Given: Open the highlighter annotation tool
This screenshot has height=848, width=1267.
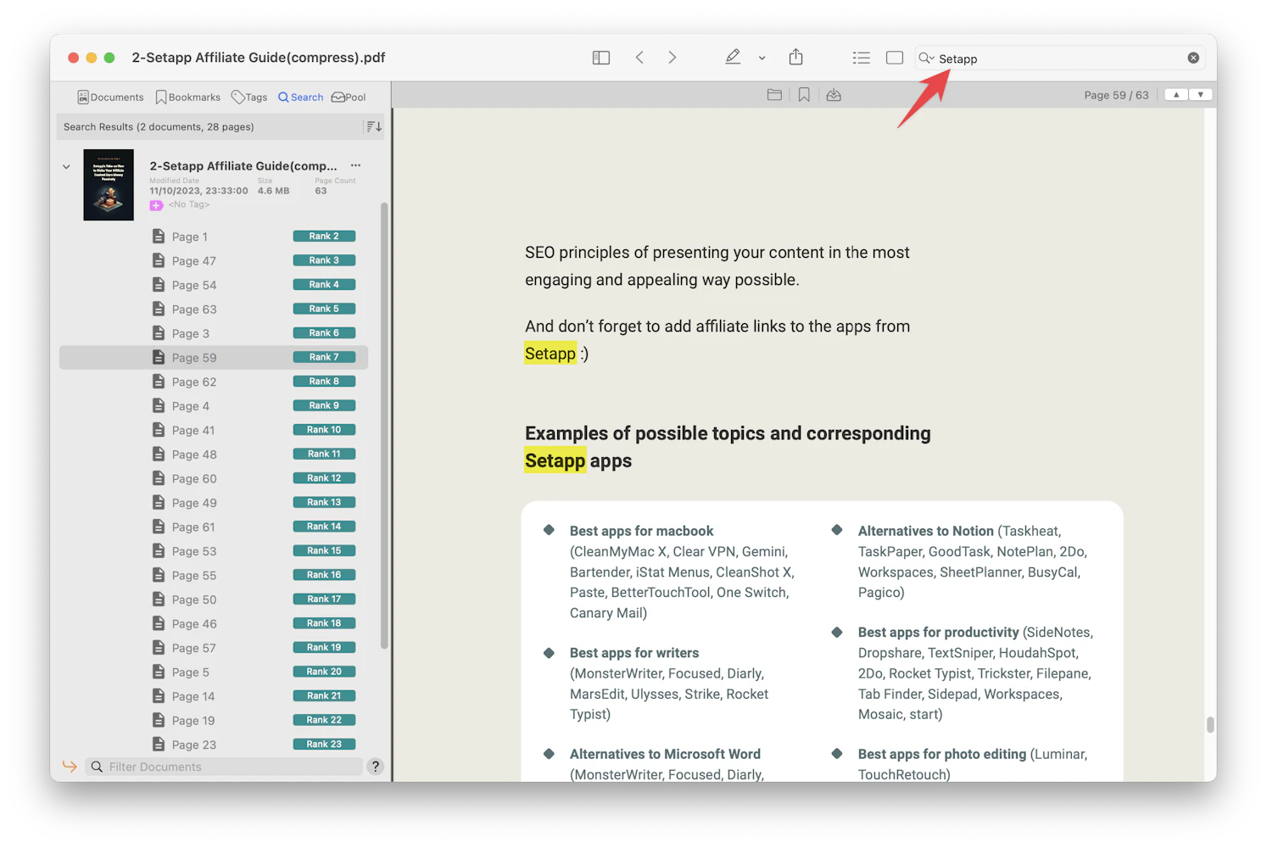Looking at the screenshot, I should pyautogui.click(x=733, y=57).
